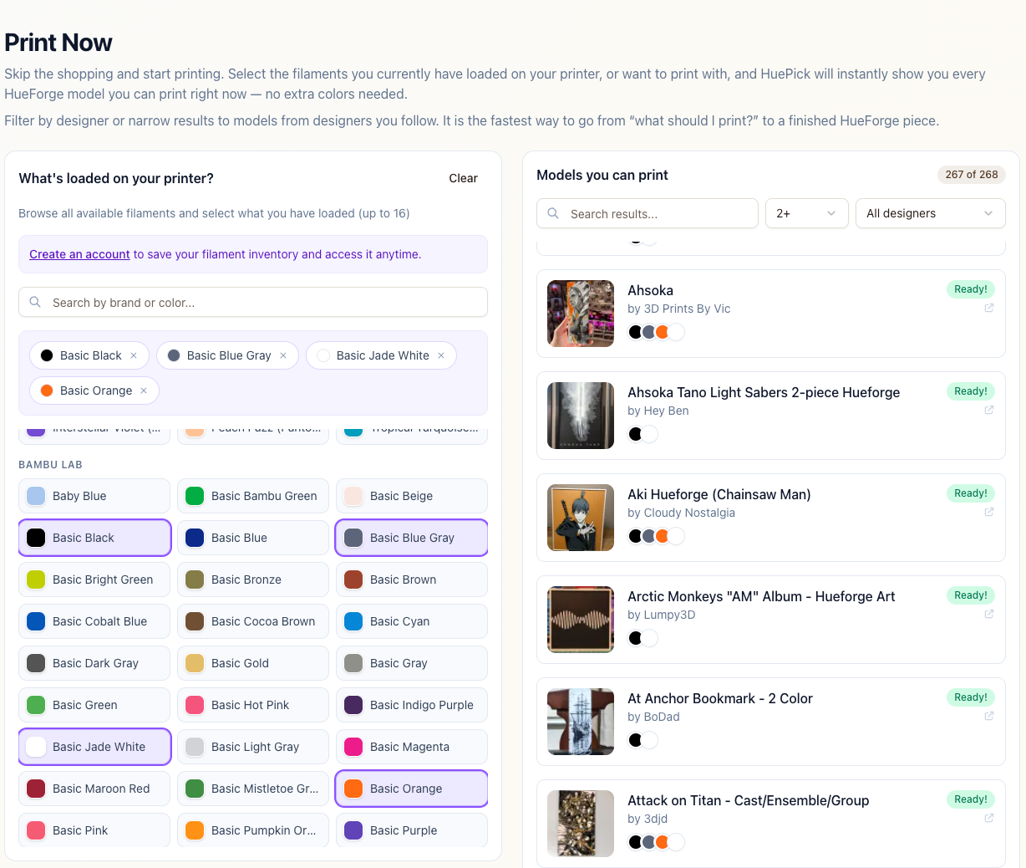Select the Basic Bright Green filament

coord(94,580)
